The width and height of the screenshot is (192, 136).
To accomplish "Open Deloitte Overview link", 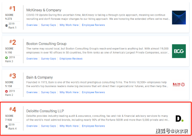I will coord(32,126).
